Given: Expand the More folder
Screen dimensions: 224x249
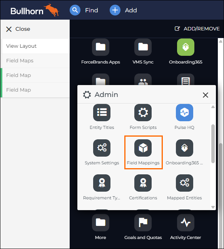Looking at the screenshot, I should tap(100, 223).
